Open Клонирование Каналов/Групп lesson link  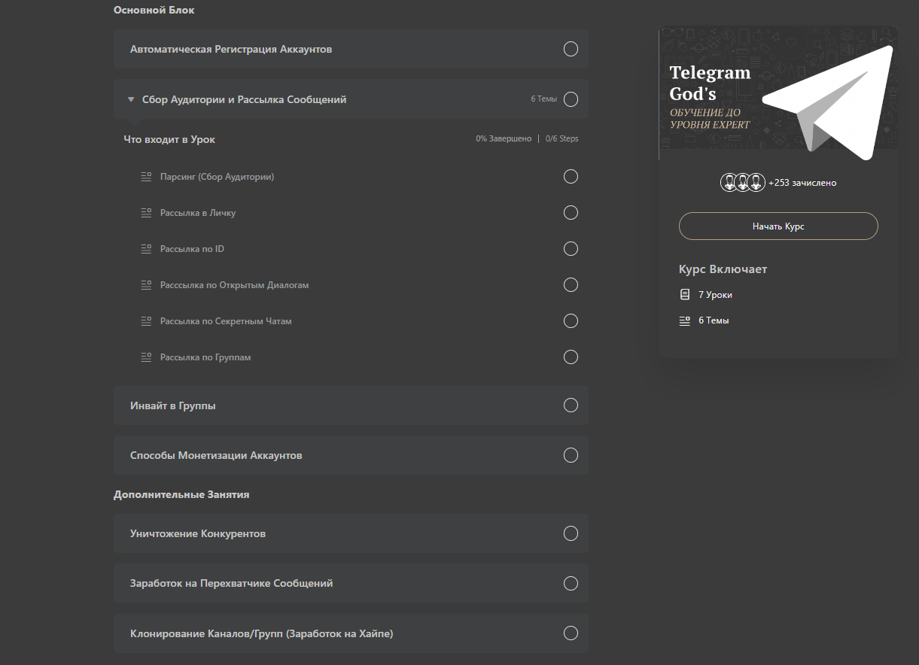coord(261,633)
